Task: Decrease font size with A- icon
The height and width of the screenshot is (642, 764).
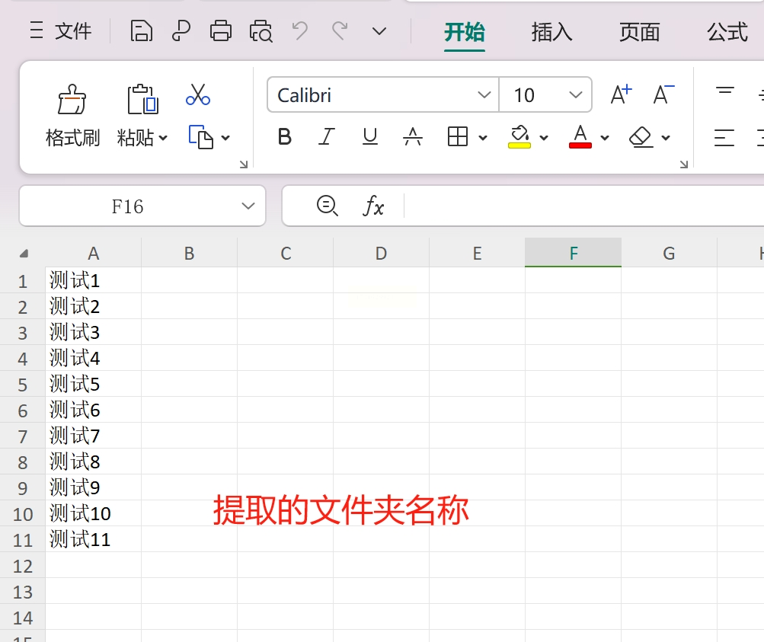Action: click(663, 94)
